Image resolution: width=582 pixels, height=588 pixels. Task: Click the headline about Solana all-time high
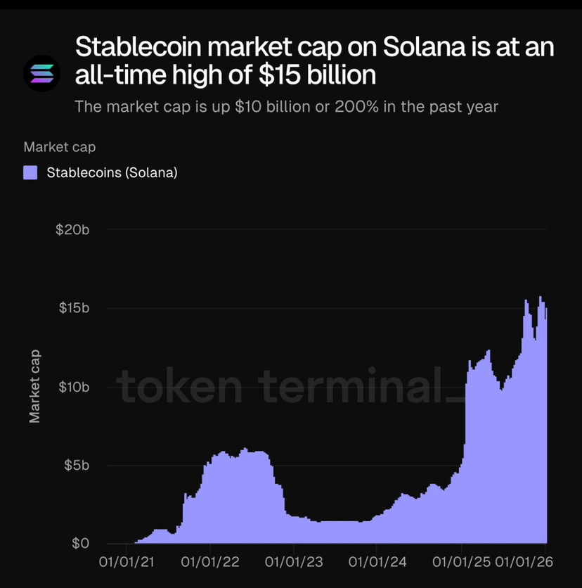(313, 61)
